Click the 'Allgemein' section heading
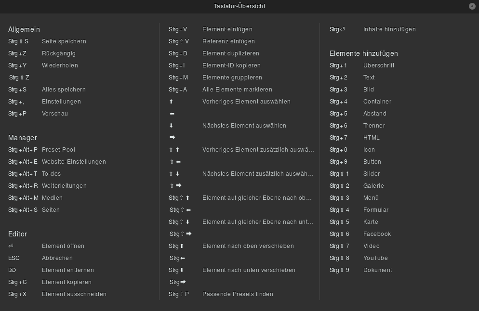Screen dimensions: 479x311 pyautogui.click(x=24, y=29)
